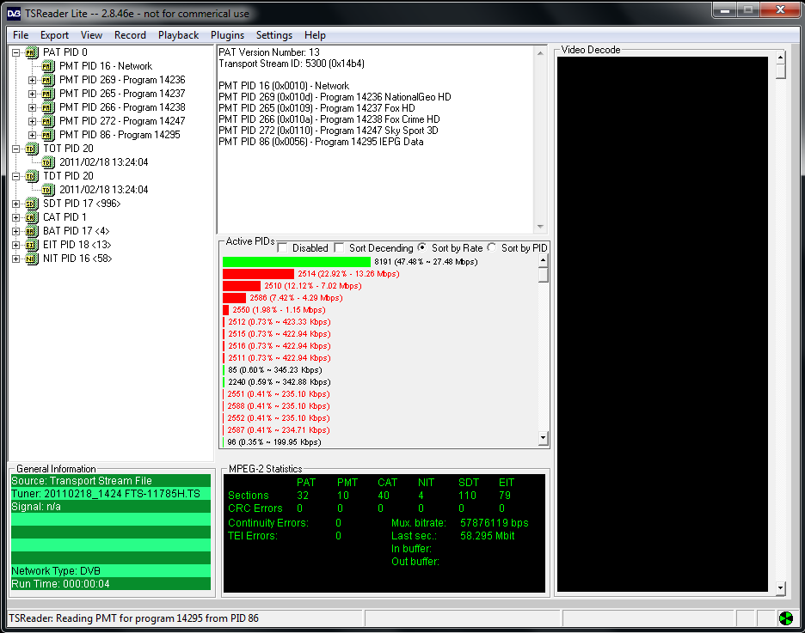Viewport: 805px width, 633px height.
Task: Click the SDT PID 17 table icon
Action: (31, 204)
